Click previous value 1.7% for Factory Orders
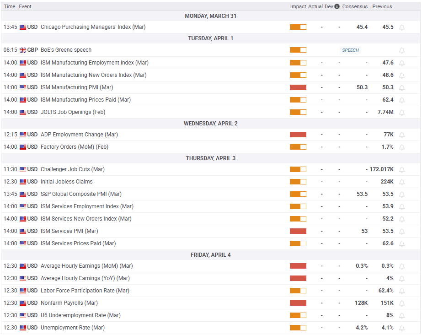 pos(388,147)
